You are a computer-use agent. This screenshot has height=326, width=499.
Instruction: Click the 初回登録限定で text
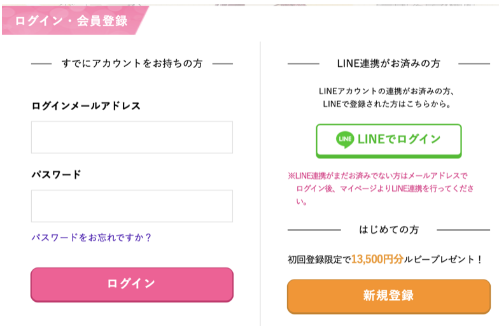pyautogui.click(x=320, y=260)
